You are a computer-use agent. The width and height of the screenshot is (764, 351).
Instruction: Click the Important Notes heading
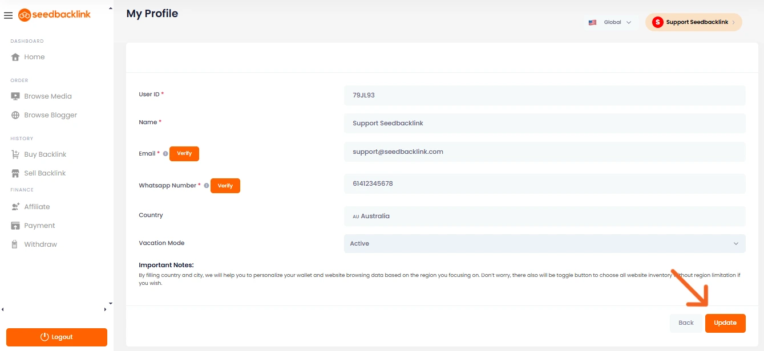(x=166, y=265)
